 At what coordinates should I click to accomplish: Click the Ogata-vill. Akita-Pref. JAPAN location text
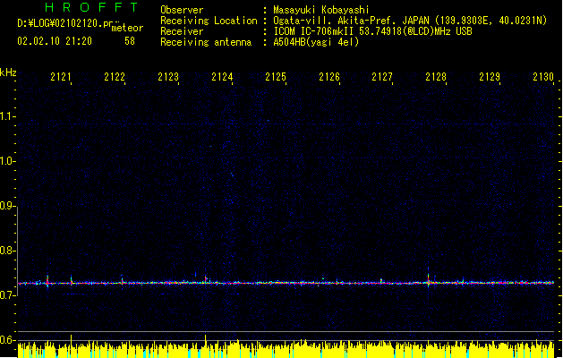pyautogui.click(x=351, y=21)
